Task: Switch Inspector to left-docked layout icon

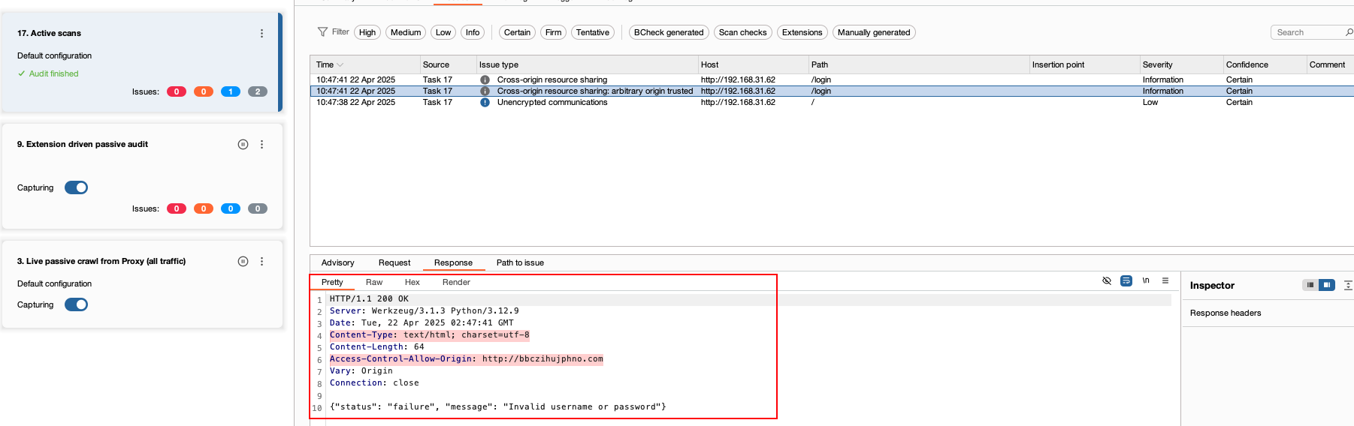Action: (1310, 285)
